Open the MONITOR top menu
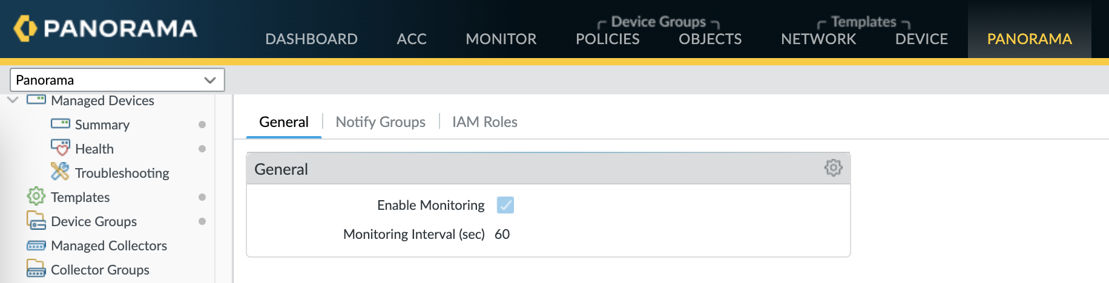The width and height of the screenshot is (1109, 283). (x=501, y=39)
